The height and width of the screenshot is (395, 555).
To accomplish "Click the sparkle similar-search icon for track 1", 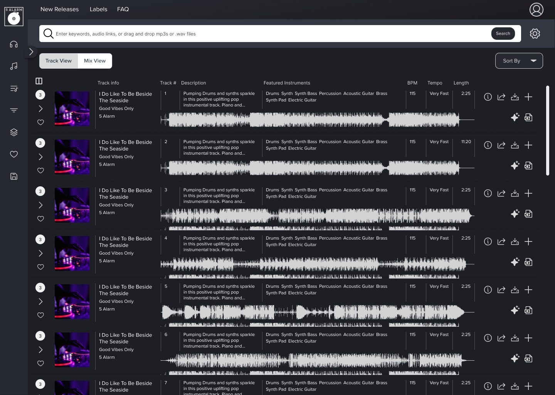I will 515,117.
